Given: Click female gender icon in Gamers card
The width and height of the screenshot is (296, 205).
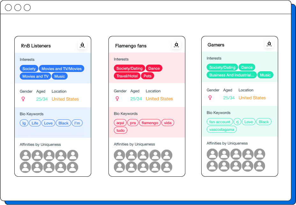Looking at the screenshot, I should click(210, 98).
